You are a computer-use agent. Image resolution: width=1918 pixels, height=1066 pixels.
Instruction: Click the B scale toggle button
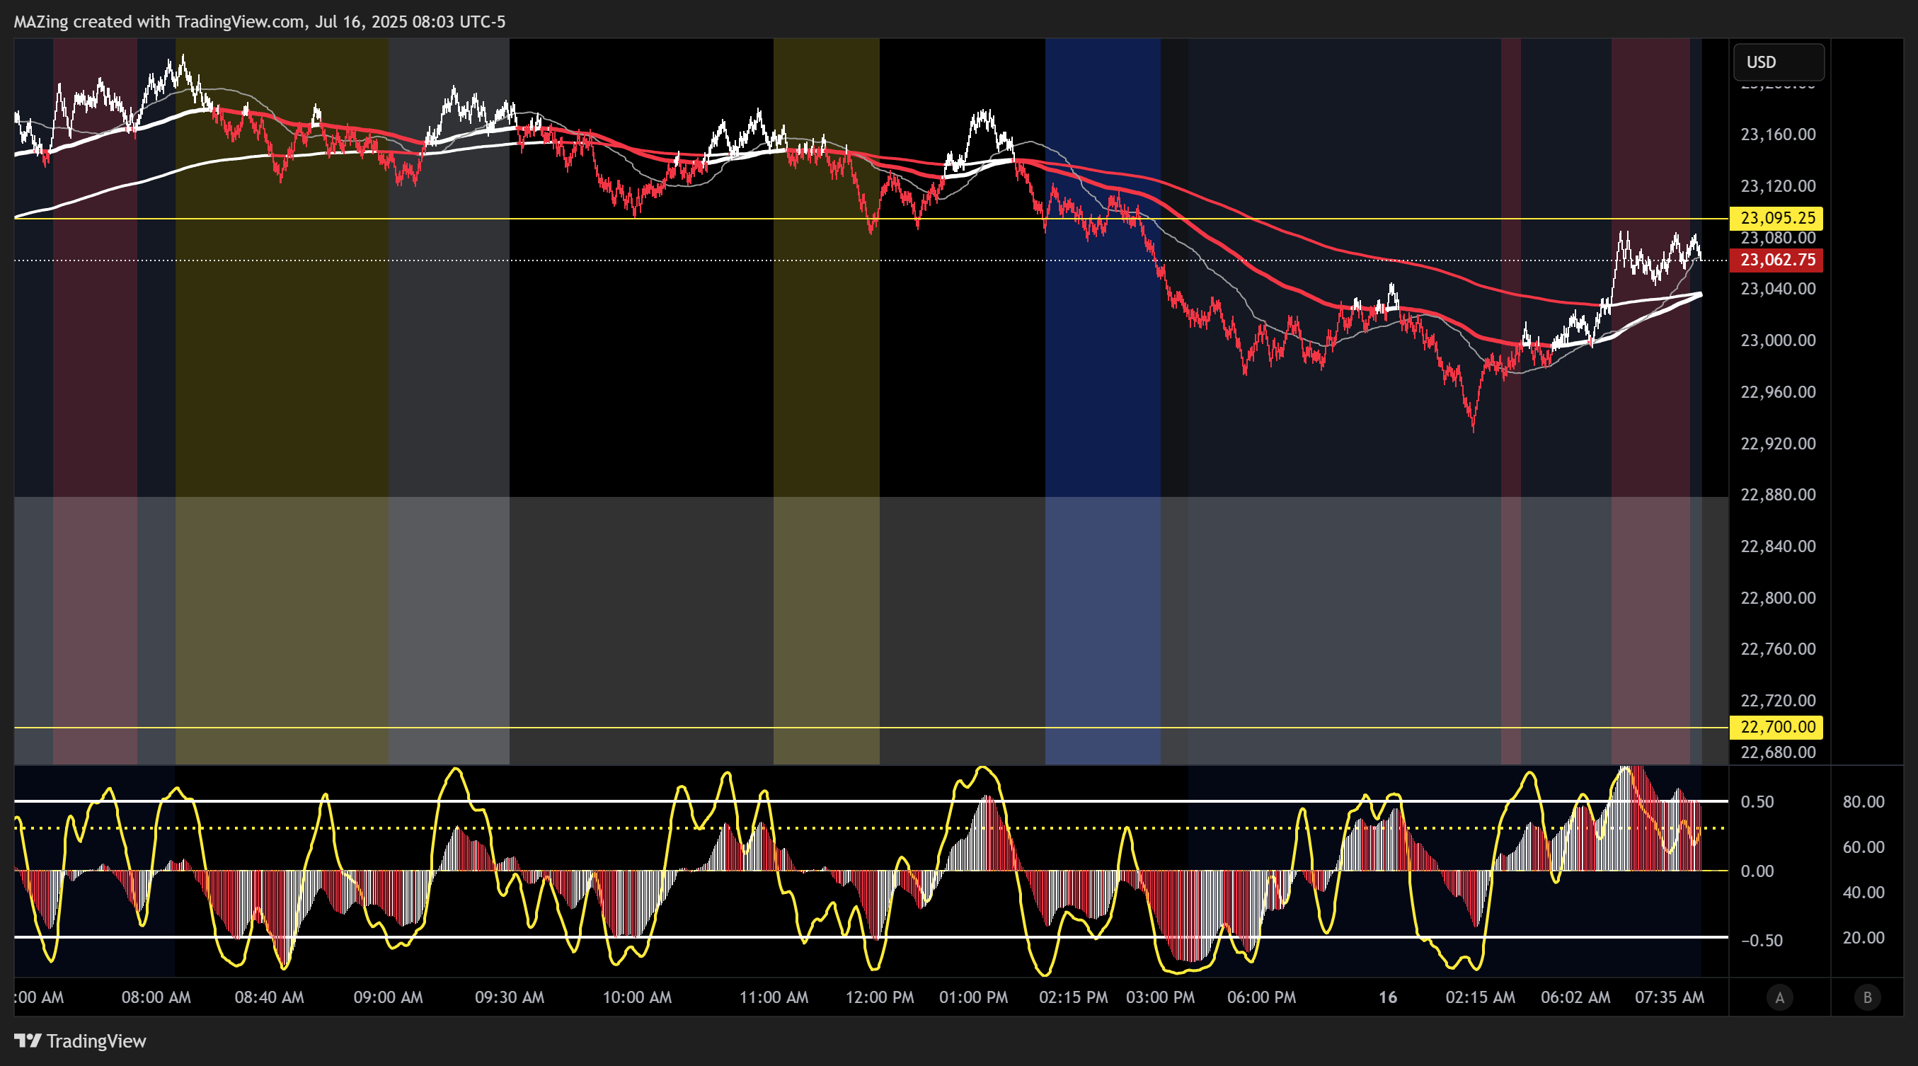tap(1866, 997)
